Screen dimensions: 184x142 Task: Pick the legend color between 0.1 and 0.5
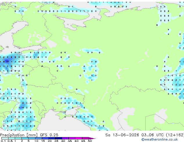coord(5,138)
